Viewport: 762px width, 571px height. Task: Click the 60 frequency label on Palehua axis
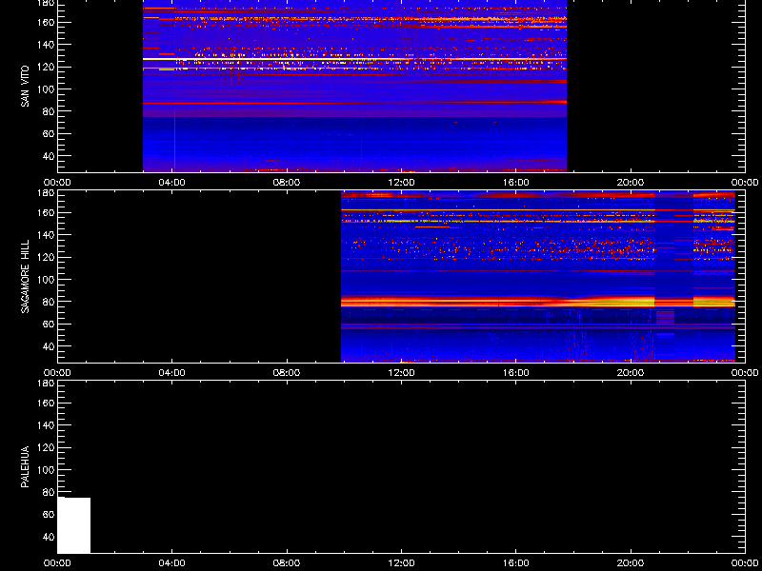[x=48, y=515]
